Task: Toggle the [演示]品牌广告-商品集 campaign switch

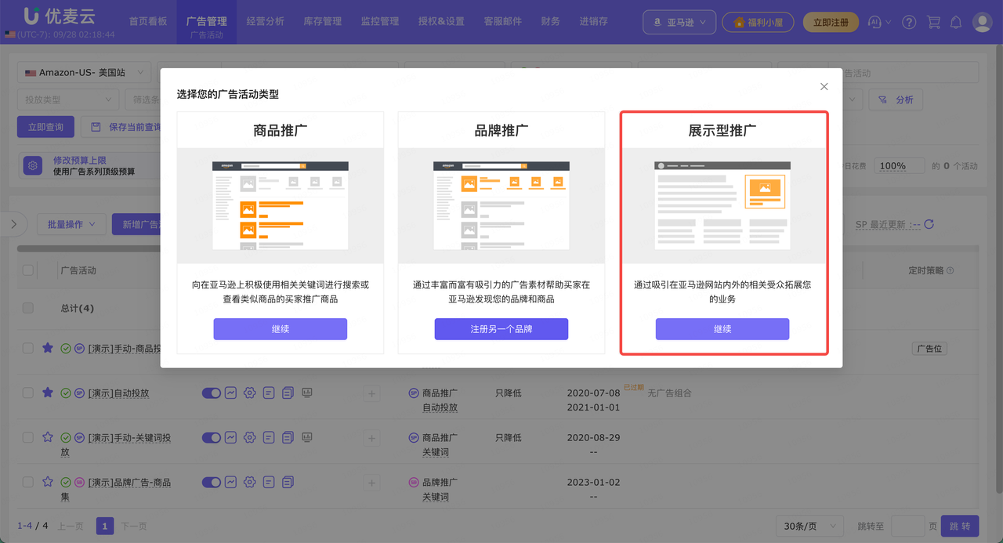Action: coord(212,482)
